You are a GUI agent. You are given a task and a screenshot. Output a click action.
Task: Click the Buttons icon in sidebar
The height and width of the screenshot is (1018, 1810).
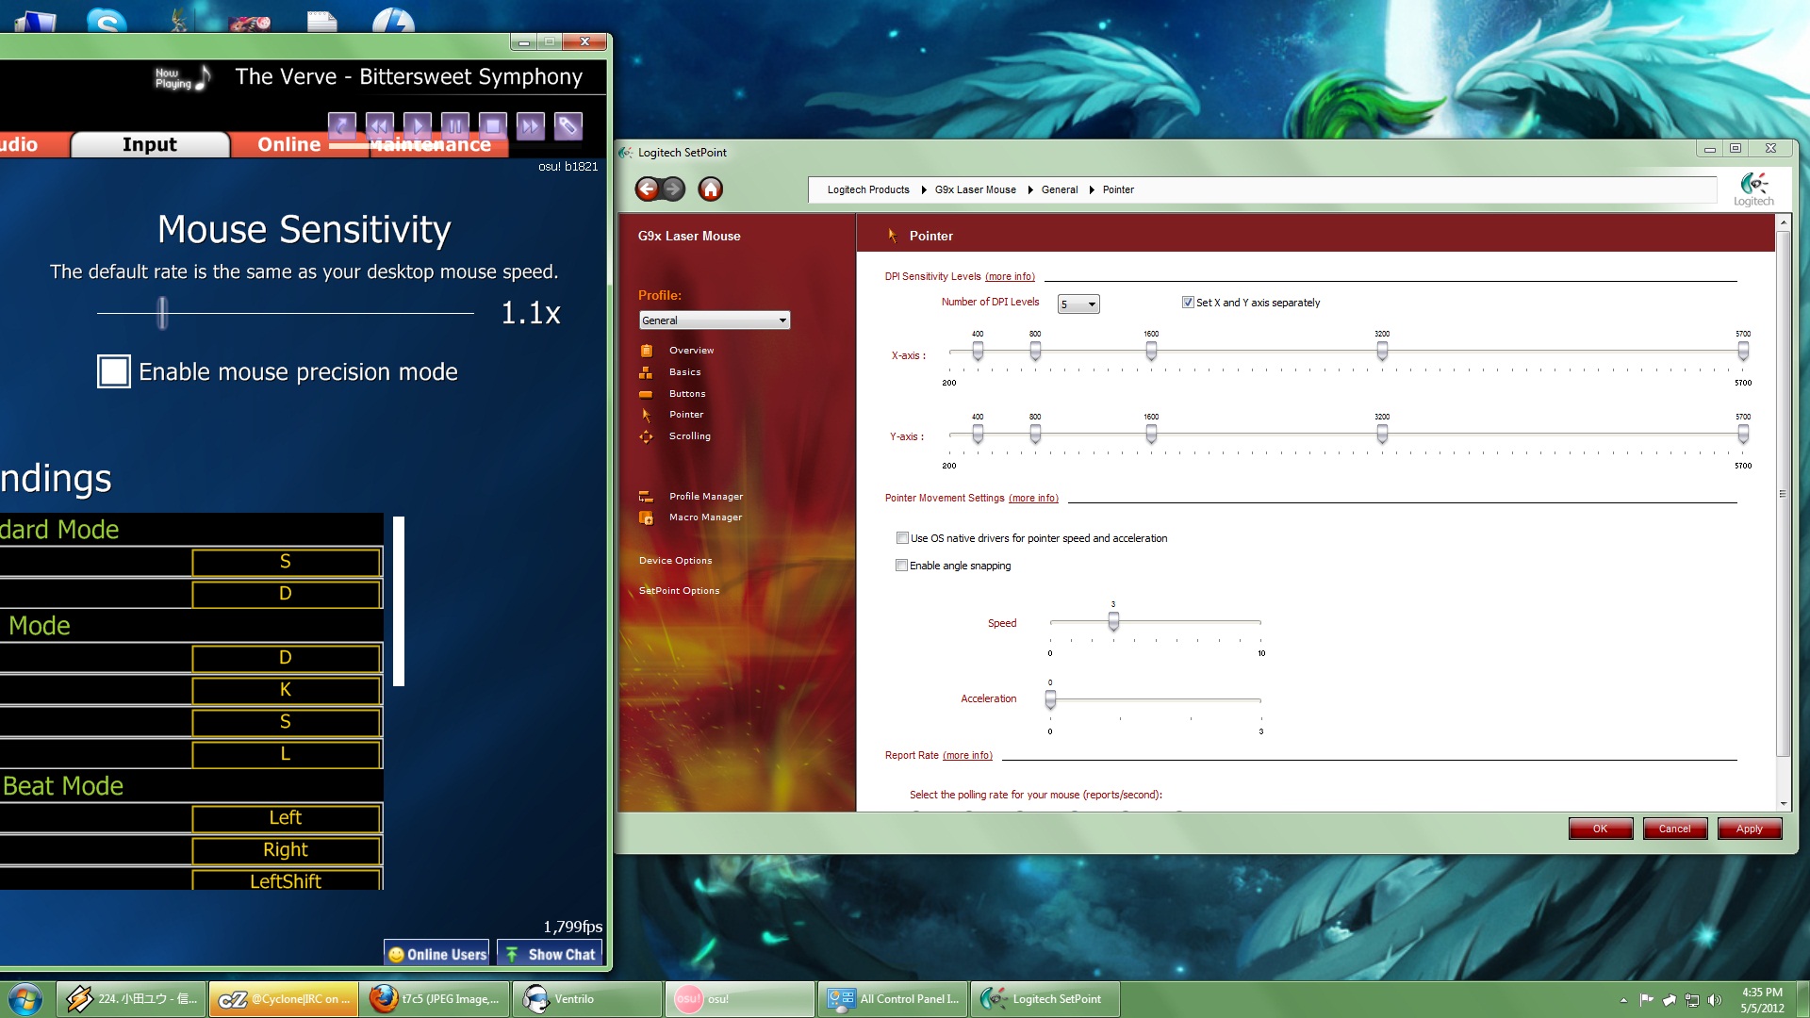[x=646, y=394]
